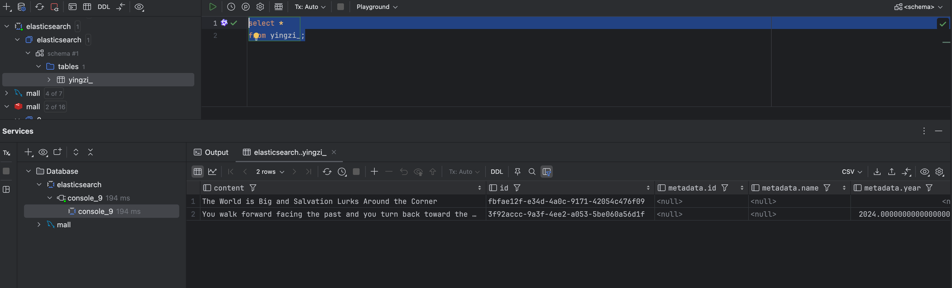Open console settings gear icon

260,7
